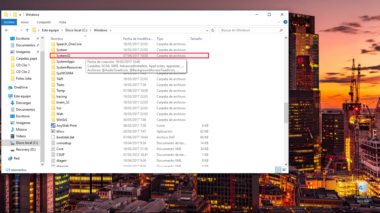Click the search magnifier icon
This screenshot has height=213, width=380.
point(281,30)
